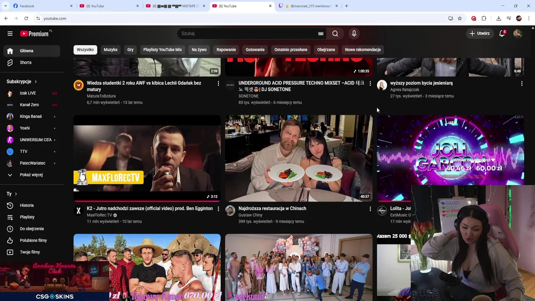The width and height of the screenshot is (535, 301).
Task: Switch to the MIXTAPE YouTube browser tab
Action: (176, 6)
